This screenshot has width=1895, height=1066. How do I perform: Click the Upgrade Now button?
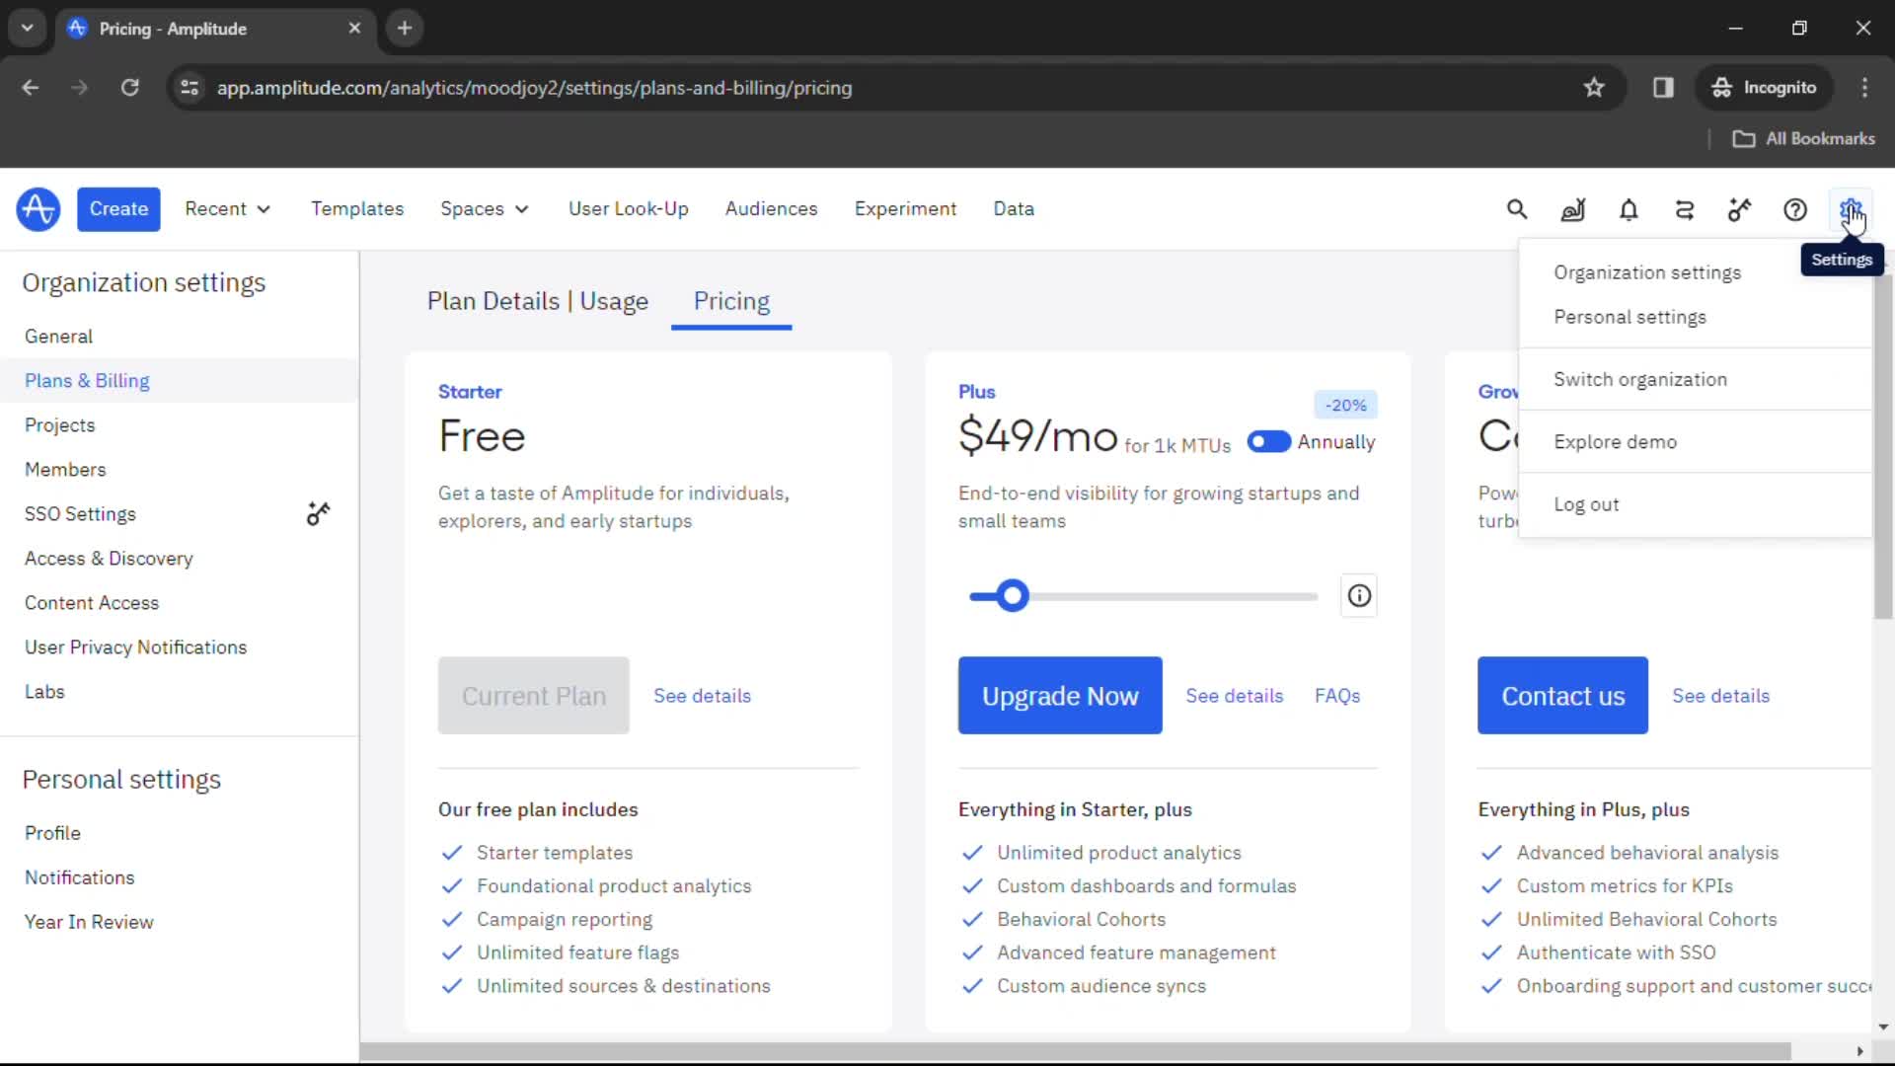1061,695
